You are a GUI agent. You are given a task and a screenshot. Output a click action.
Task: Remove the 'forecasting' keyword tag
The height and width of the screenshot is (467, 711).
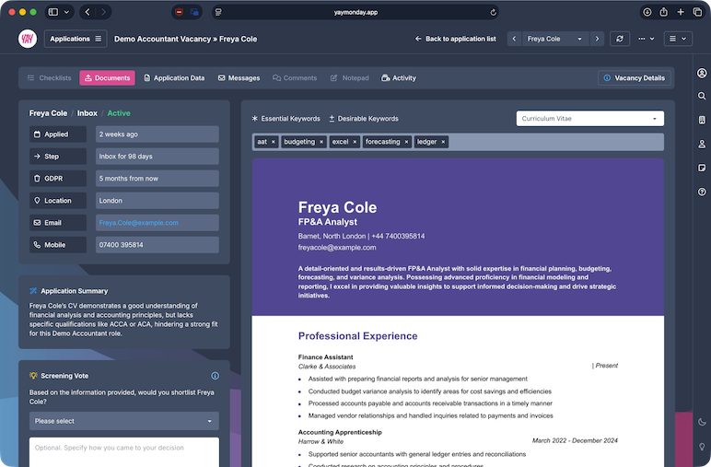pos(408,142)
